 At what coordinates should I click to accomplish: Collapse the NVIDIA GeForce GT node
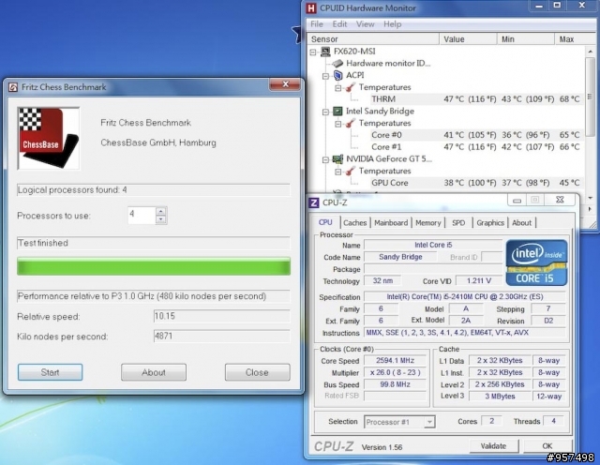tap(325, 159)
